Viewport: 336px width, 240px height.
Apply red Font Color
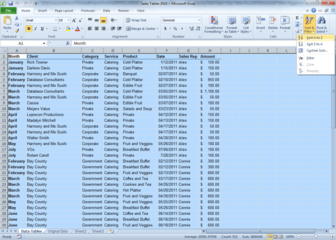78,28
